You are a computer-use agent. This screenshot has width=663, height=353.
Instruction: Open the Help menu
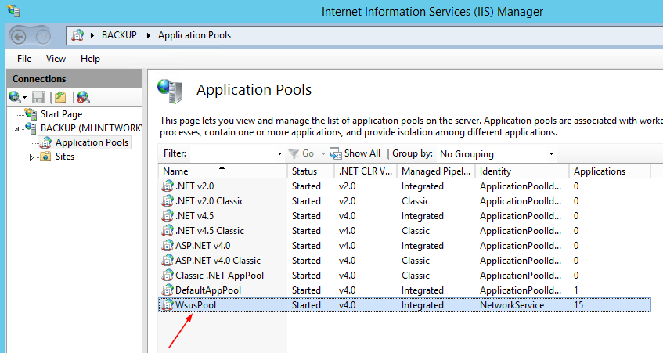pos(90,59)
